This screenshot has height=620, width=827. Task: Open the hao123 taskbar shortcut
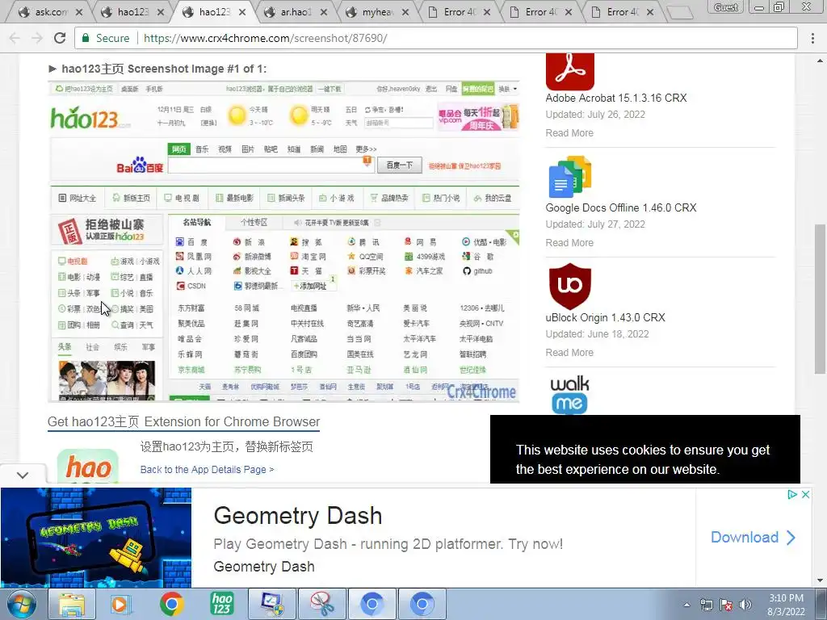tap(222, 604)
